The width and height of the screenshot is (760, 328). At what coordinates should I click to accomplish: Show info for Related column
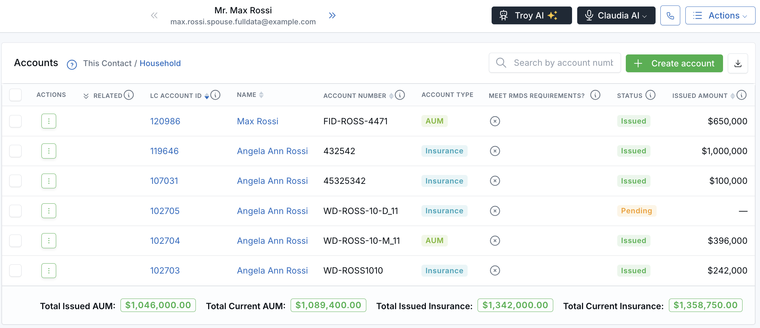pyautogui.click(x=129, y=95)
